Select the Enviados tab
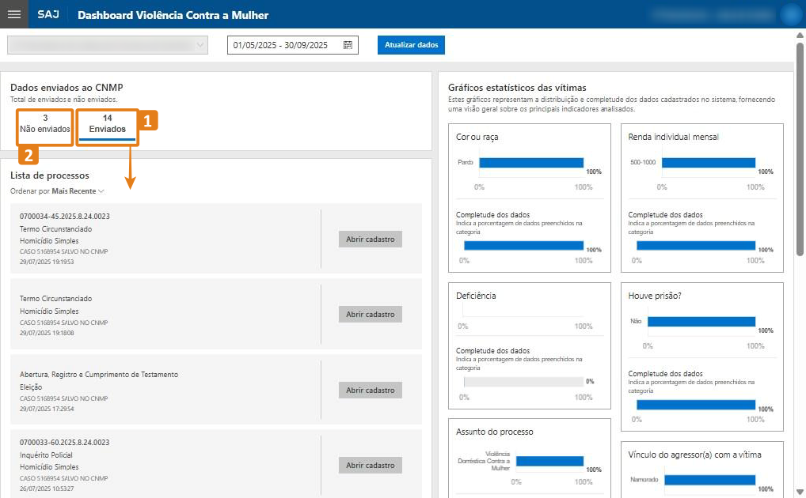 pos(108,124)
